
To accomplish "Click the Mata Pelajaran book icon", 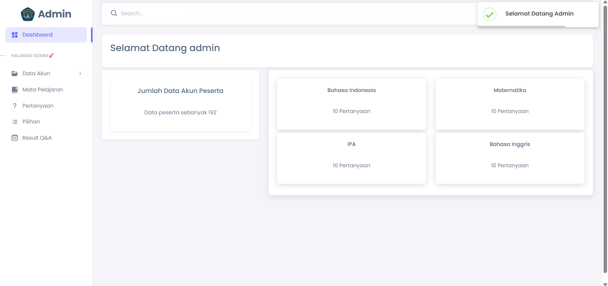I will coord(15,90).
